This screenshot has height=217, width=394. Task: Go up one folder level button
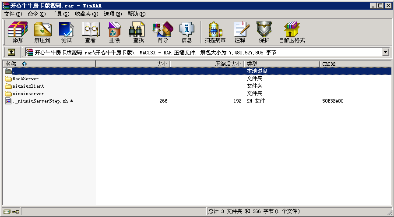click(x=11, y=52)
